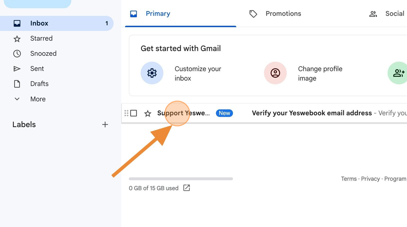The image size is (407, 227).
Task: Open the email from Support Yeswebook sender
Action: [184, 113]
